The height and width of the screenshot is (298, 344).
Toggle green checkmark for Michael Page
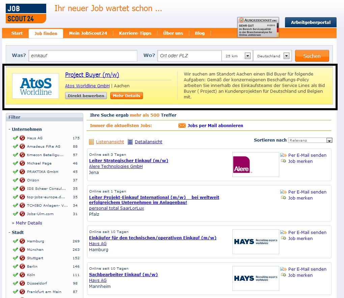coord(15,163)
